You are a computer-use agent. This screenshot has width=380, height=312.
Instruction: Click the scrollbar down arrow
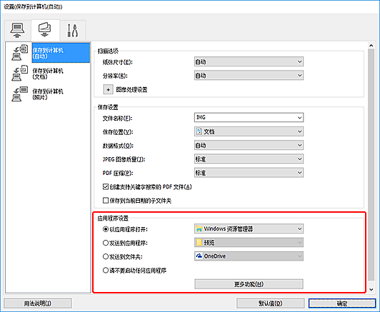(x=371, y=289)
